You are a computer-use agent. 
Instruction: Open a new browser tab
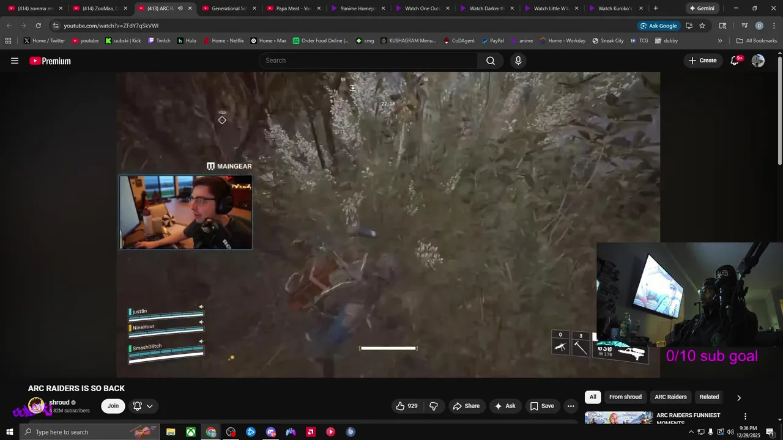[x=656, y=9]
